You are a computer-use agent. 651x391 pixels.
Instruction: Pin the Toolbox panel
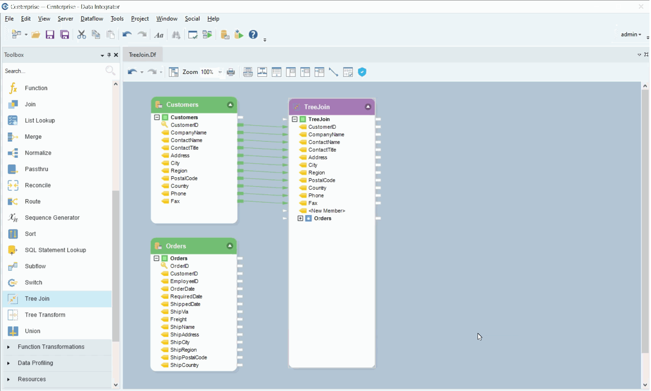click(109, 55)
